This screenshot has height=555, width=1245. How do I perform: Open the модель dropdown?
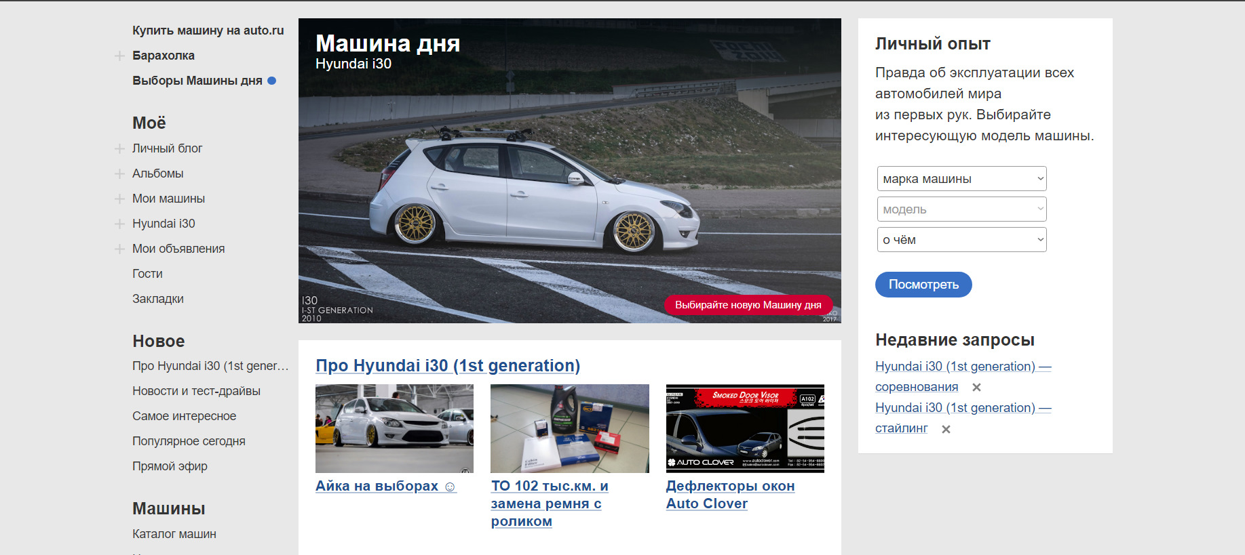961,209
